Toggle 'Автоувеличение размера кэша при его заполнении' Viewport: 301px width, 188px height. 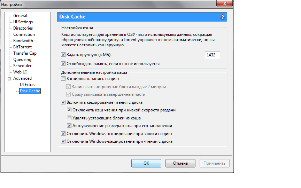[x=69, y=126]
